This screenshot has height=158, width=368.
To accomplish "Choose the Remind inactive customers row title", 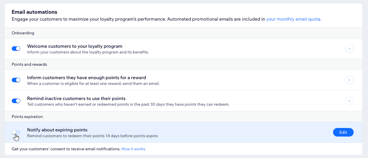I will click(x=76, y=98).
